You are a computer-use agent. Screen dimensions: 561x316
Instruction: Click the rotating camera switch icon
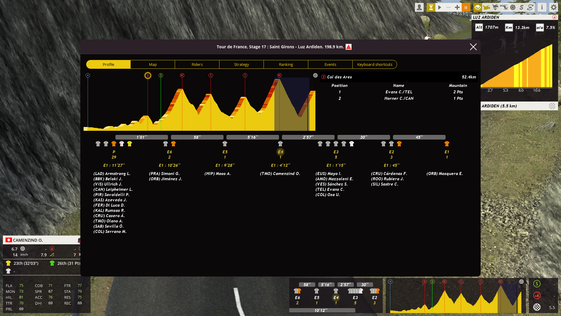pos(530,7)
